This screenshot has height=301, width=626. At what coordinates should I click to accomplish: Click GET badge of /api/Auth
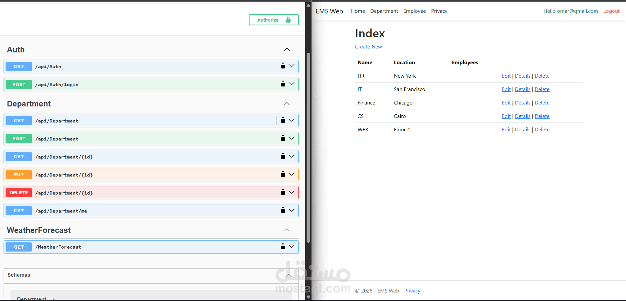click(x=19, y=66)
